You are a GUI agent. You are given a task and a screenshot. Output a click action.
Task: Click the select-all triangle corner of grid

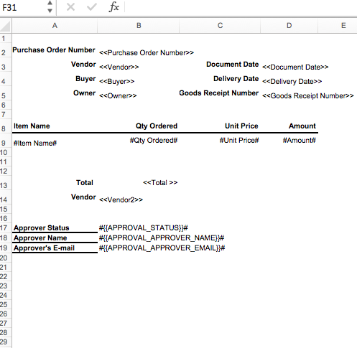pyautogui.click(x=6, y=26)
